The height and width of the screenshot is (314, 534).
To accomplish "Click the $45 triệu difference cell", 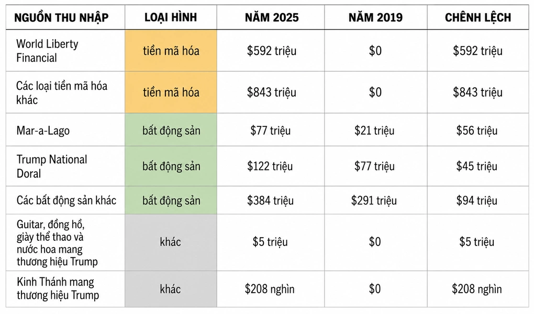I will click(477, 166).
